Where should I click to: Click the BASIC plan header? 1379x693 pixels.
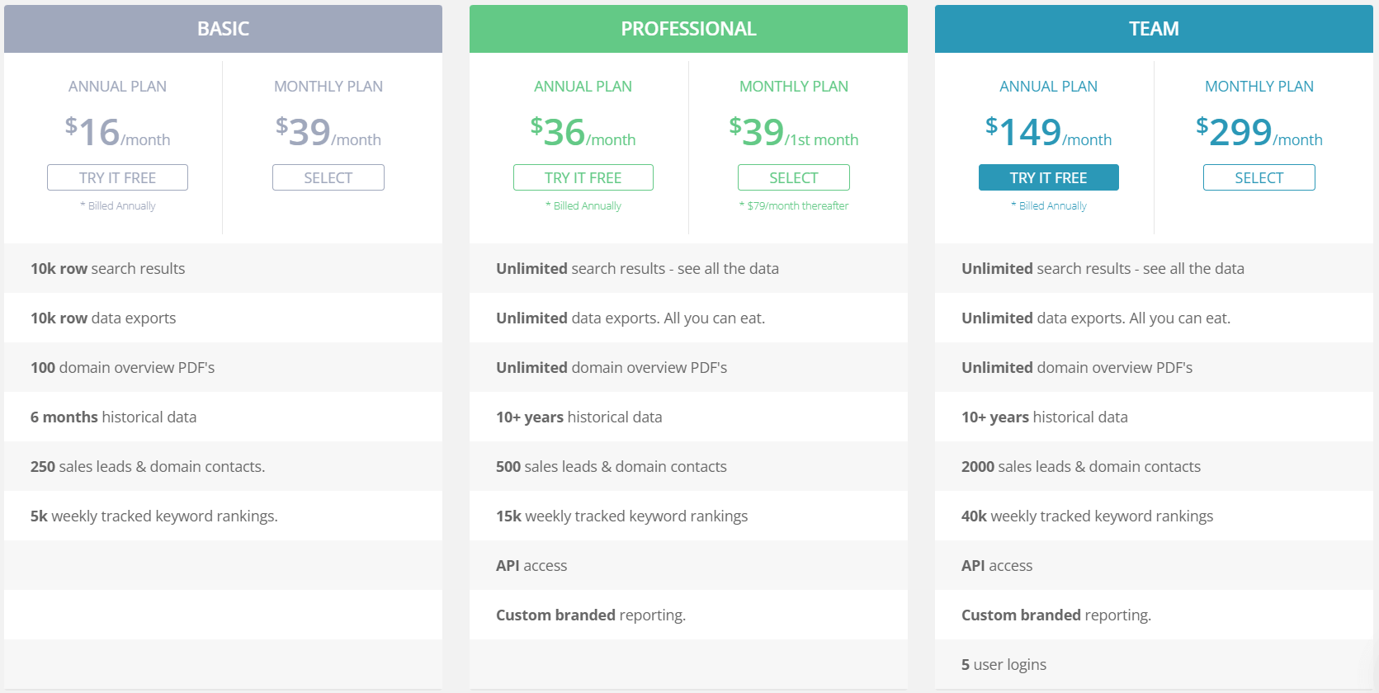click(223, 29)
